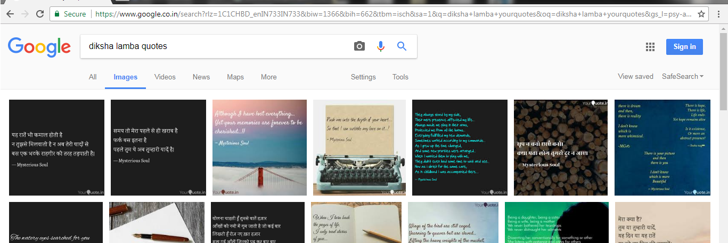Open 'Wings of the bird are still caged' image
The width and height of the screenshot is (728, 243).
click(x=453, y=222)
